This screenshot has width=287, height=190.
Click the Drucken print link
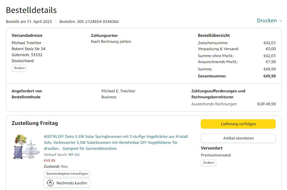click(267, 21)
